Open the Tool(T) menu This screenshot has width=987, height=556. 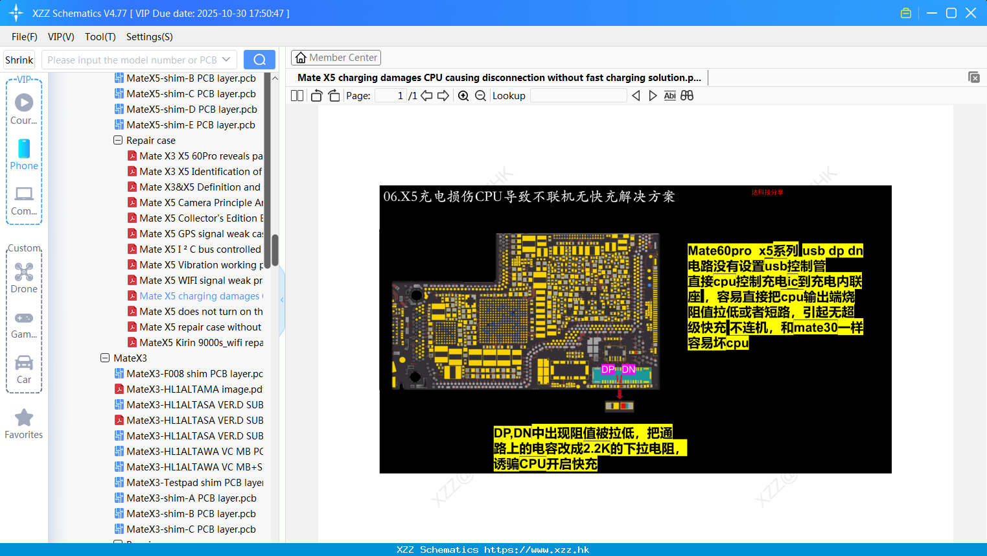click(x=100, y=37)
